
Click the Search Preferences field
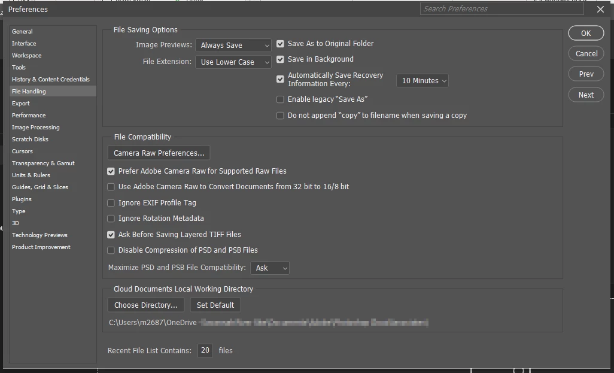(x=501, y=8)
